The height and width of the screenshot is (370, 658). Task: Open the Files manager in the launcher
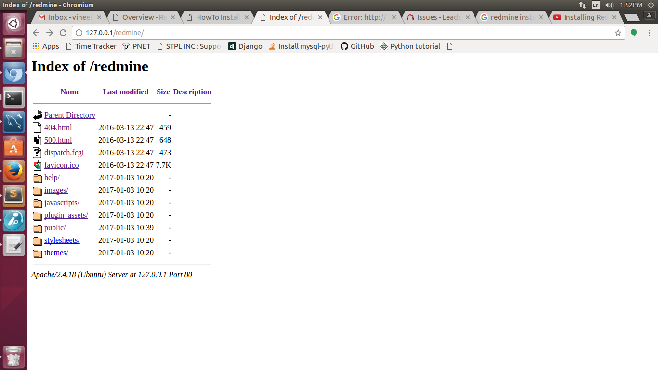13,49
